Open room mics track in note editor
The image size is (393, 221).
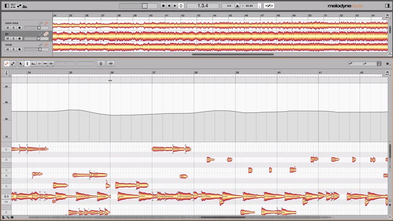46,23
